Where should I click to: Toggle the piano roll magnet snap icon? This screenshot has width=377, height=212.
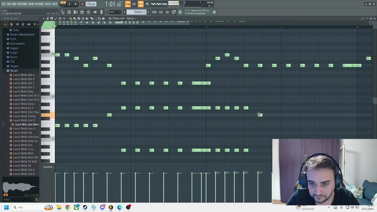pyautogui.click(x=52, y=19)
